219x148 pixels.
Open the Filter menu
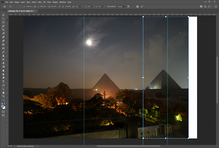pos(39,2)
